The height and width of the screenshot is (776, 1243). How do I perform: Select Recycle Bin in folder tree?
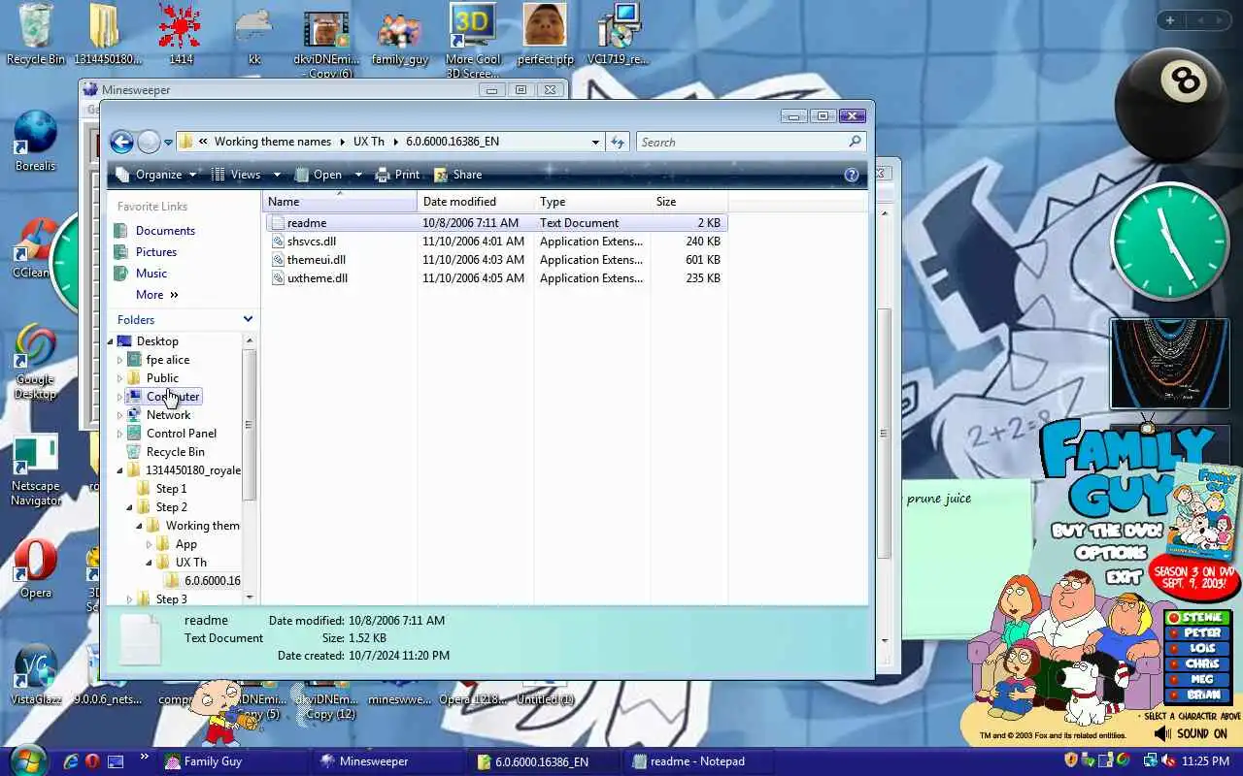(175, 452)
